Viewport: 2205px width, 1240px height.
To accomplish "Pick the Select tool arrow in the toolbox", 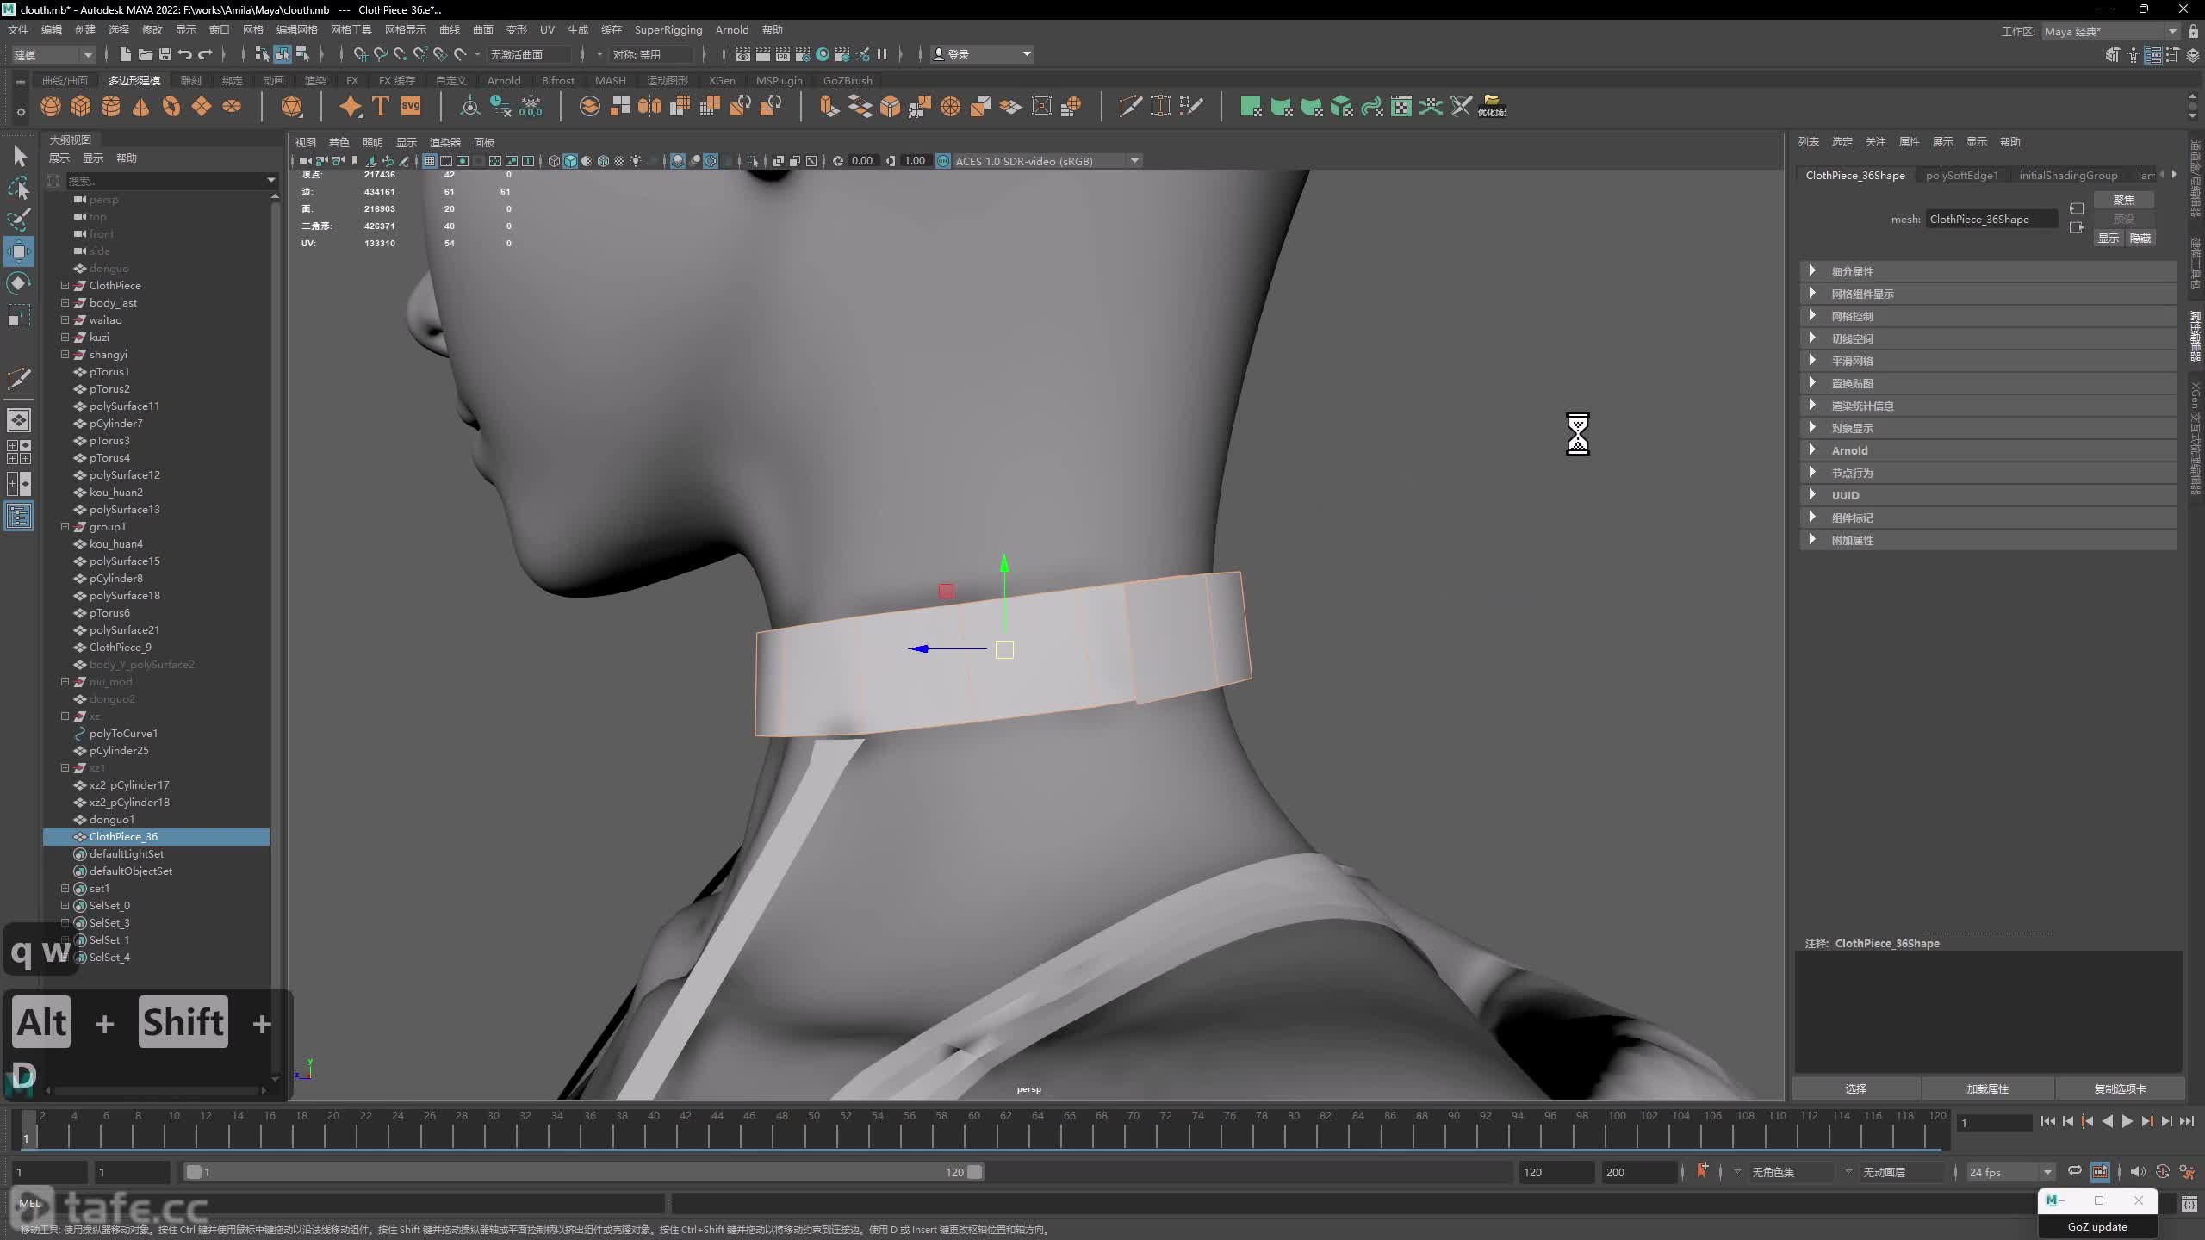I will pos(19,156).
